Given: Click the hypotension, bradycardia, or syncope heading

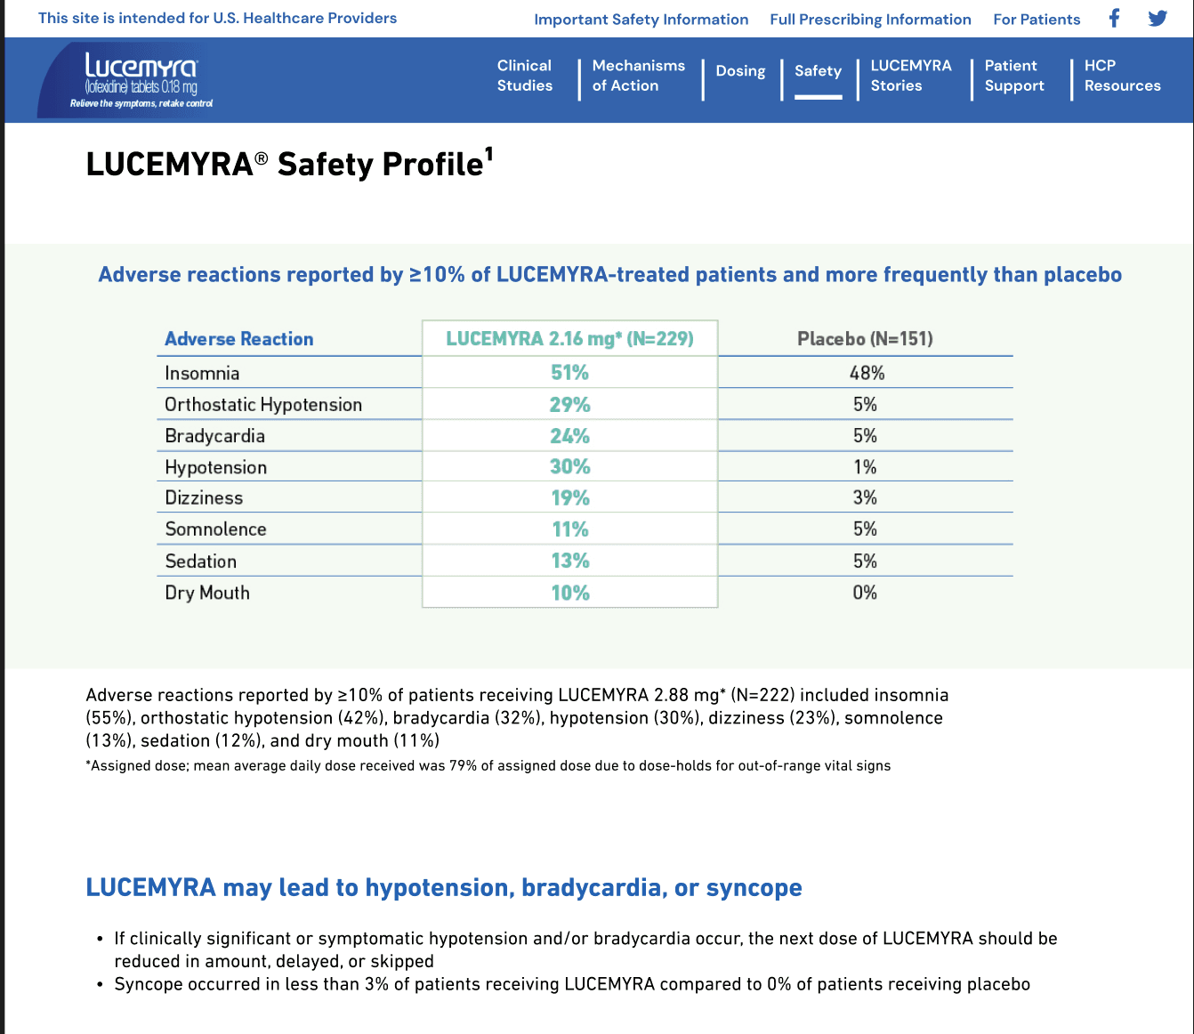Looking at the screenshot, I should (x=444, y=888).
